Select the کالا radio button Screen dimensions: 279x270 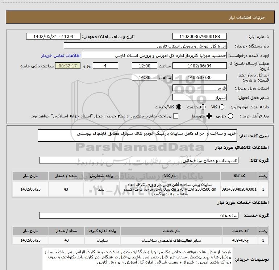tap(222, 107)
